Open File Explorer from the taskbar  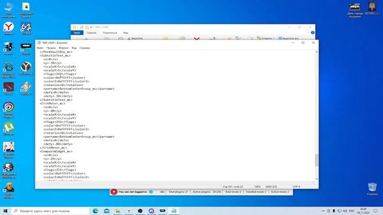click(x=118, y=211)
